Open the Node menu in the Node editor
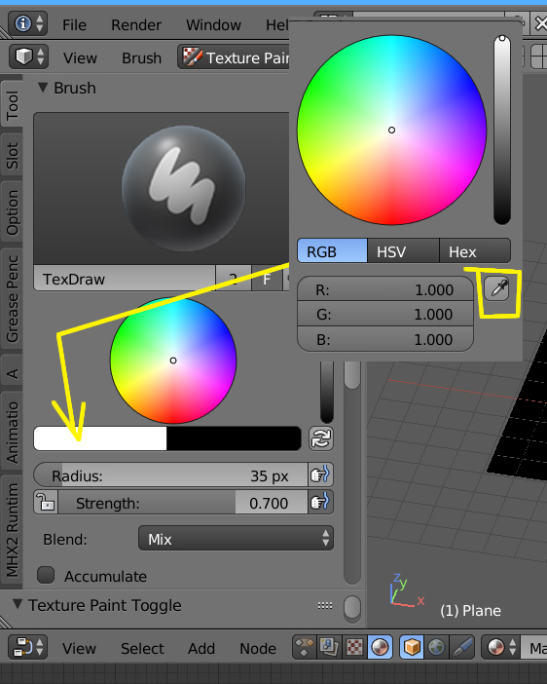 tap(258, 648)
